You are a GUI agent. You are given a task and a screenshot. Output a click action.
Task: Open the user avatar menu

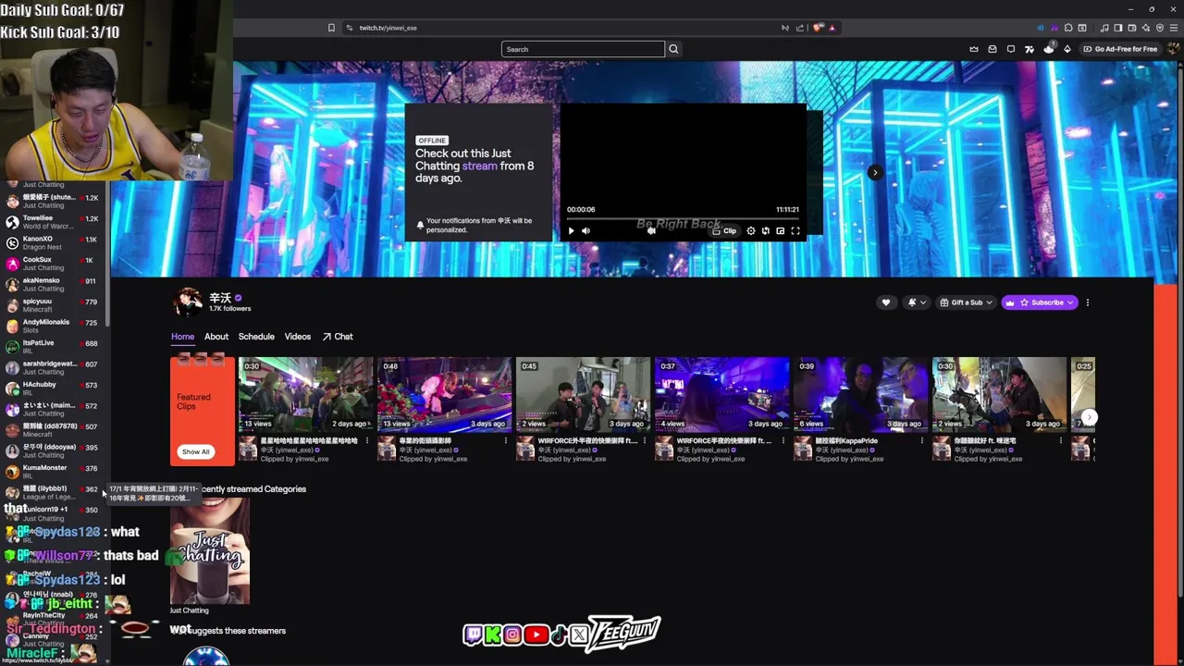(1173, 49)
